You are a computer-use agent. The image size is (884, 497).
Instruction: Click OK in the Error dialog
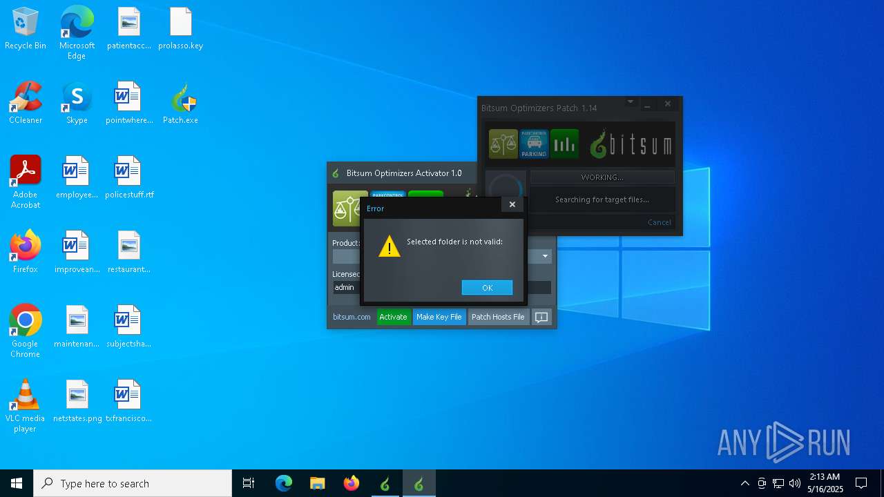487,288
